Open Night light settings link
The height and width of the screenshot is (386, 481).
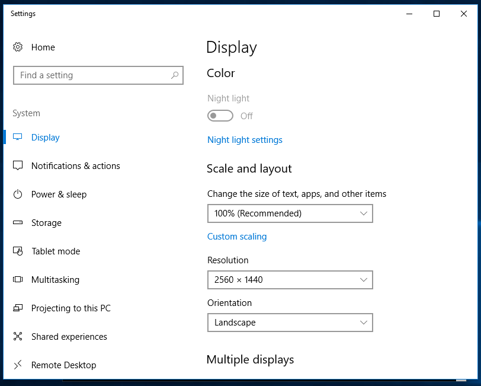click(x=245, y=140)
